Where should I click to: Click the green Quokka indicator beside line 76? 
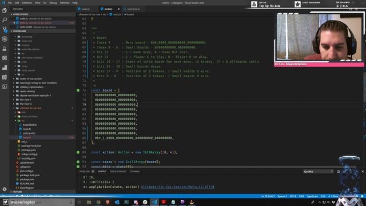coord(78,90)
